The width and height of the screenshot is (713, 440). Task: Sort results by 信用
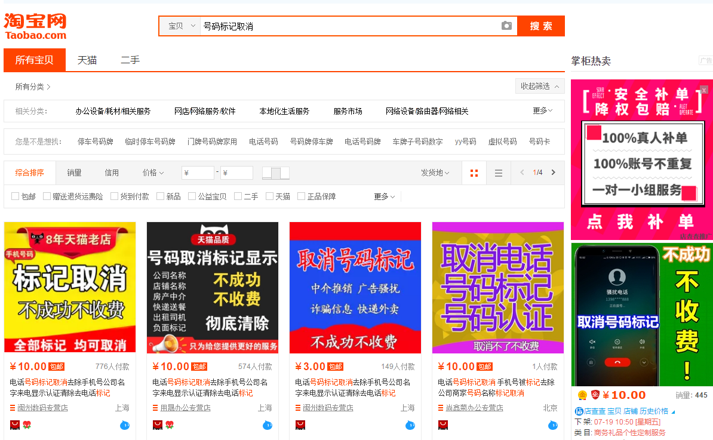tap(112, 173)
